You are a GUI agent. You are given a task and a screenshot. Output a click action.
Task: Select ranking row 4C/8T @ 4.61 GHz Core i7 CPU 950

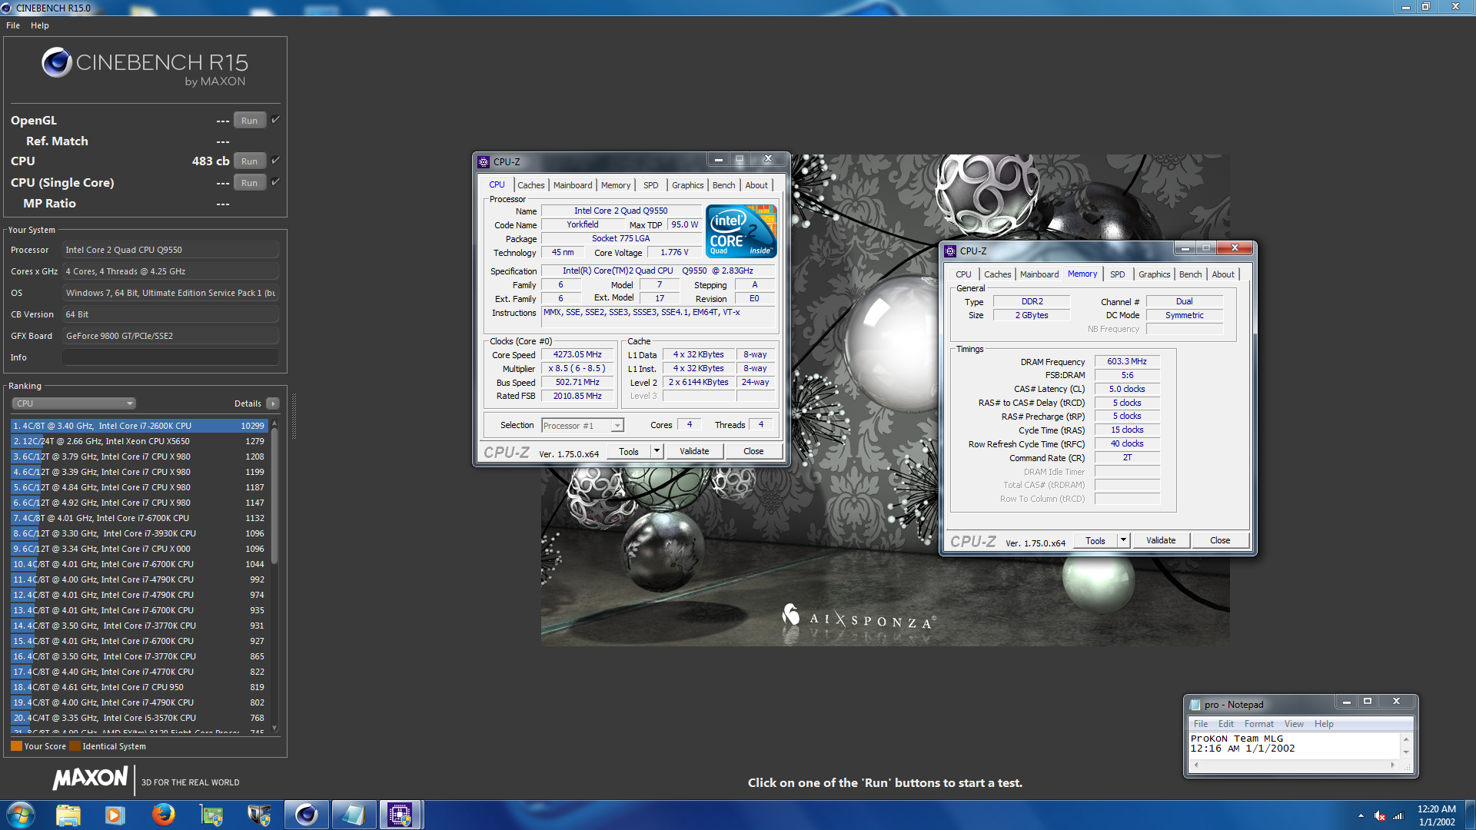point(139,687)
